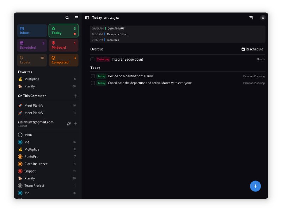
Task: Add a project to the Todoist account
Action: click(x=75, y=124)
